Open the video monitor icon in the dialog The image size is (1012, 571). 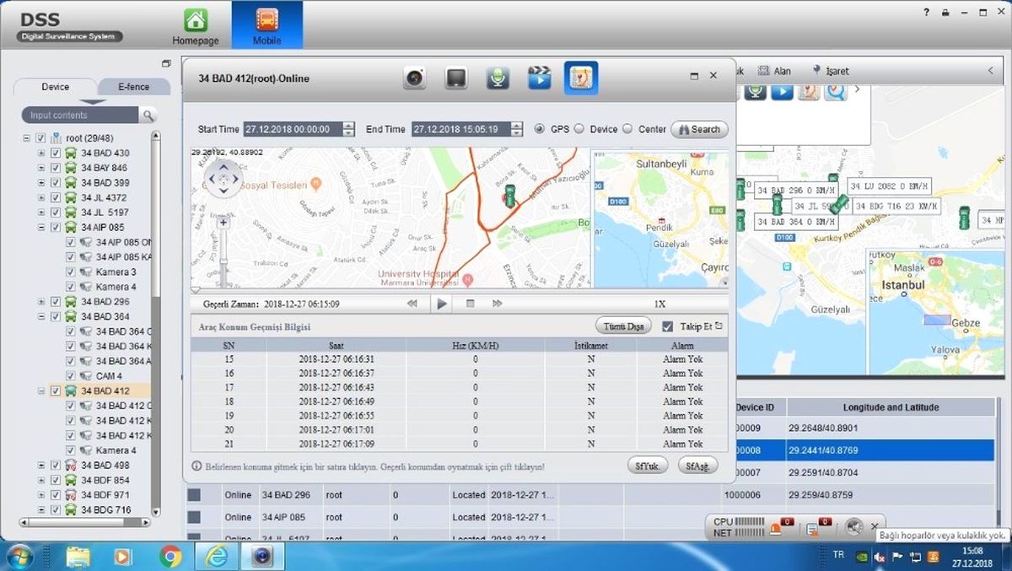455,78
